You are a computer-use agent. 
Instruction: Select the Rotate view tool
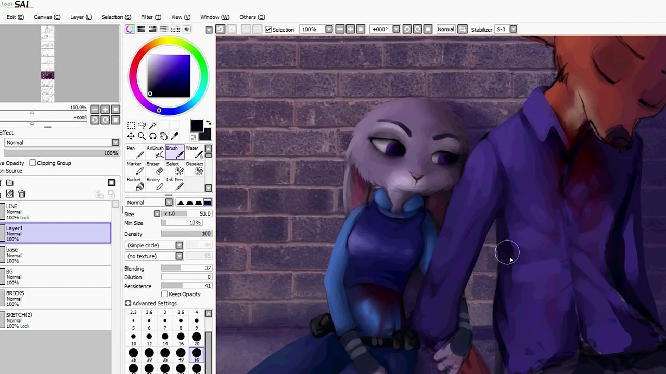pyautogui.click(x=152, y=136)
